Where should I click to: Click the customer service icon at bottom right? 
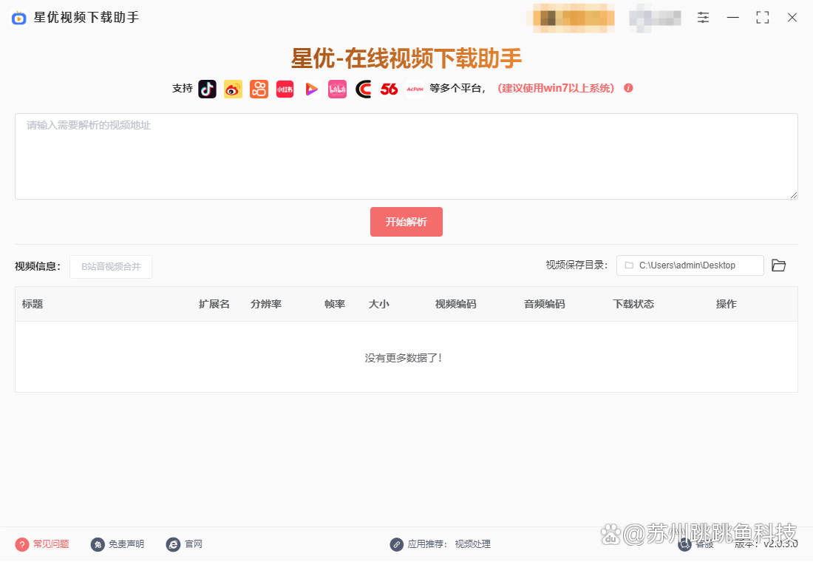pyautogui.click(x=684, y=544)
